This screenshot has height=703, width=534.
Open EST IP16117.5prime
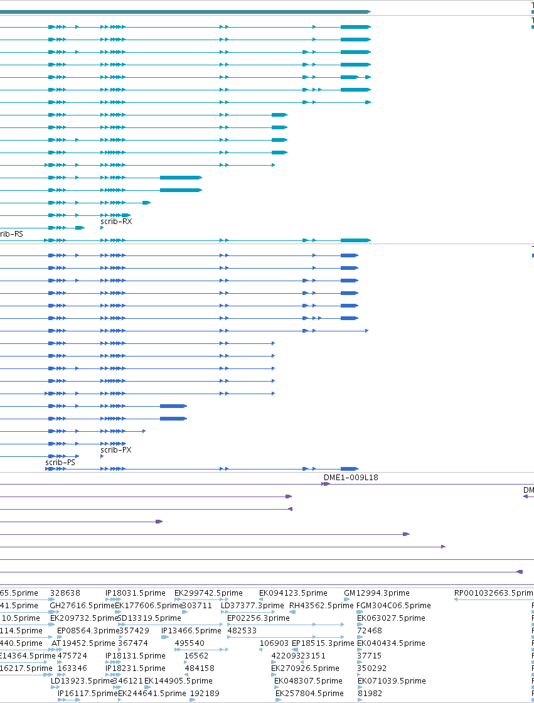click(87, 694)
